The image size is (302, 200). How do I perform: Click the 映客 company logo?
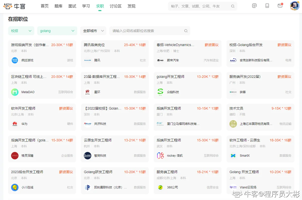click(233, 92)
